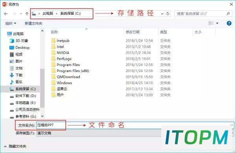Click the search magnifier icon

coord(228,13)
